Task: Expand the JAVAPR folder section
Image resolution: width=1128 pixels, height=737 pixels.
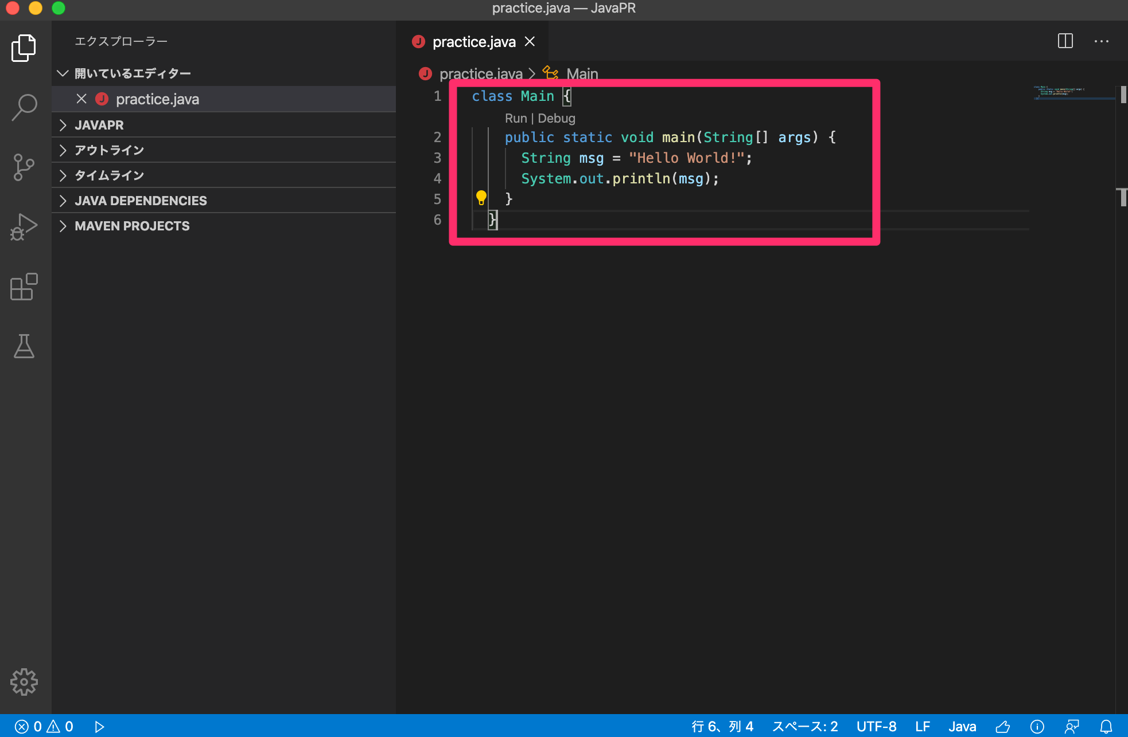Action: [x=224, y=125]
